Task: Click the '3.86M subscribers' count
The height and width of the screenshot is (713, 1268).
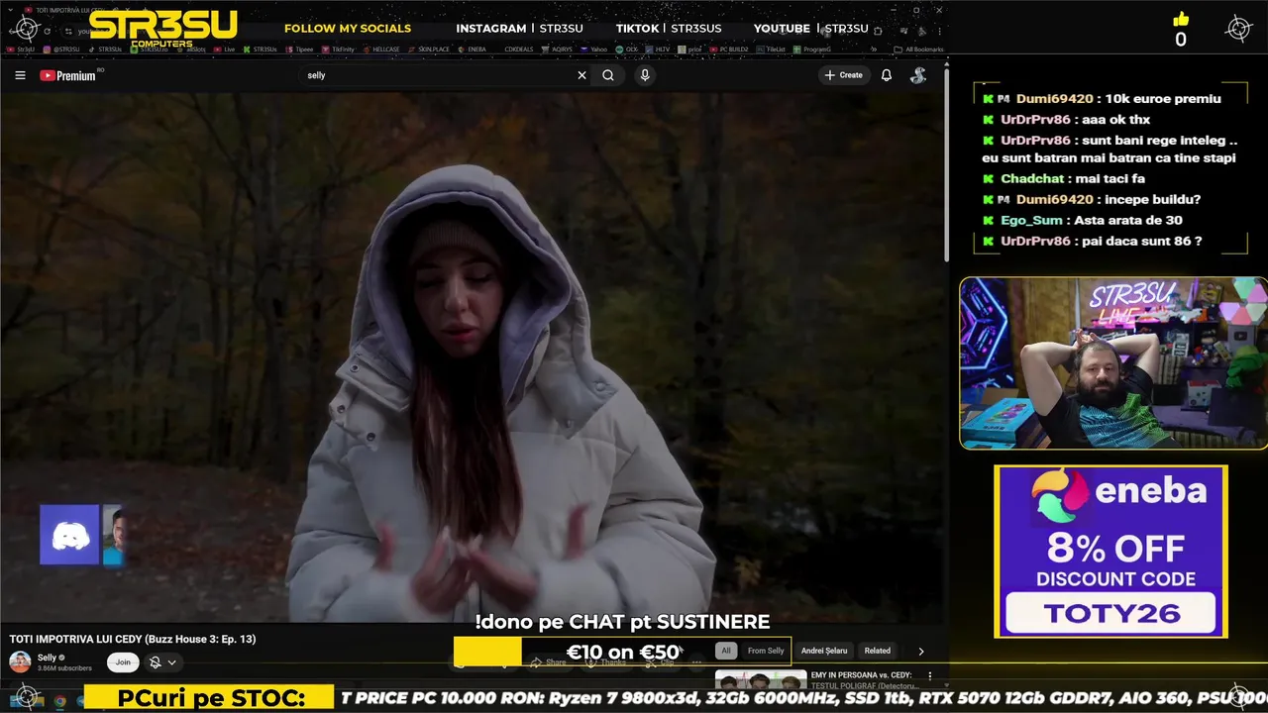Action: [64, 668]
